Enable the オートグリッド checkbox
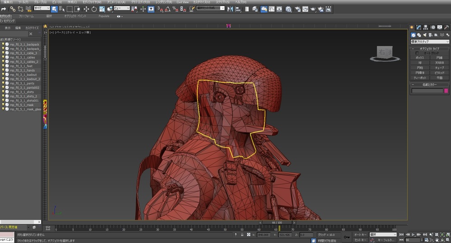The height and width of the screenshot is (243, 451). tap(417, 53)
